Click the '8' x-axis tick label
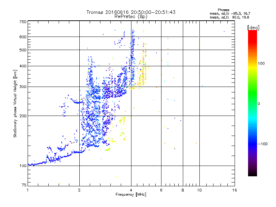This screenshot has width=276, height=207. tap(183, 190)
